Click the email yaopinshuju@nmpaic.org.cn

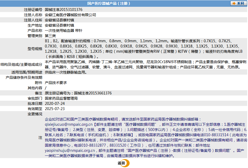(70, 151)
